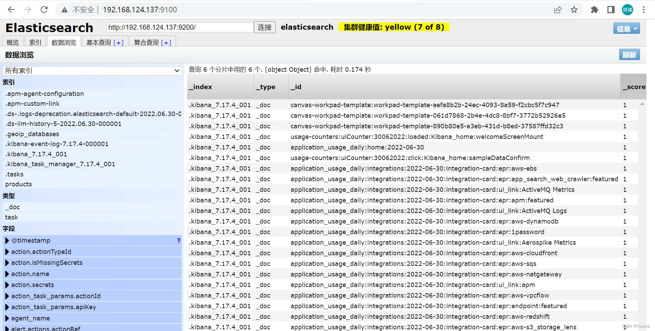This screenshot has height=331, width=655.
Task: Click the not-secure warning icon
Action: click(x=65, y=10)
